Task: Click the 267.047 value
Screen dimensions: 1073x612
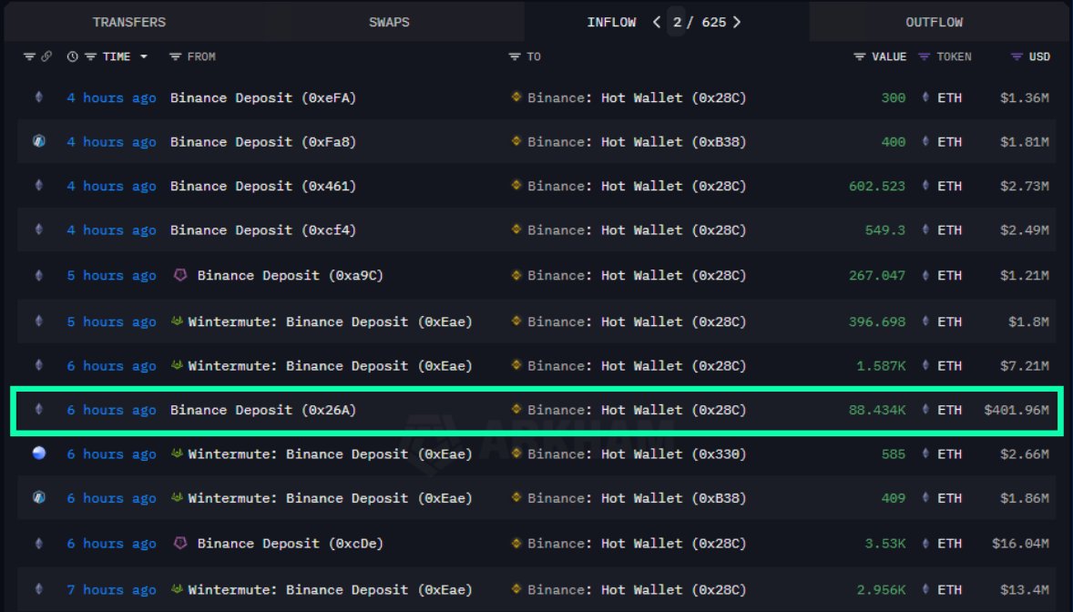Action: click(876, 275)
